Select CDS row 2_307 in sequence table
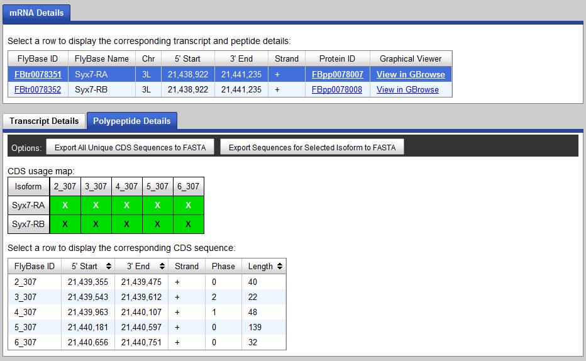Image resolution: width=586 pixels, height=361 pixels. tap(147, 282)
